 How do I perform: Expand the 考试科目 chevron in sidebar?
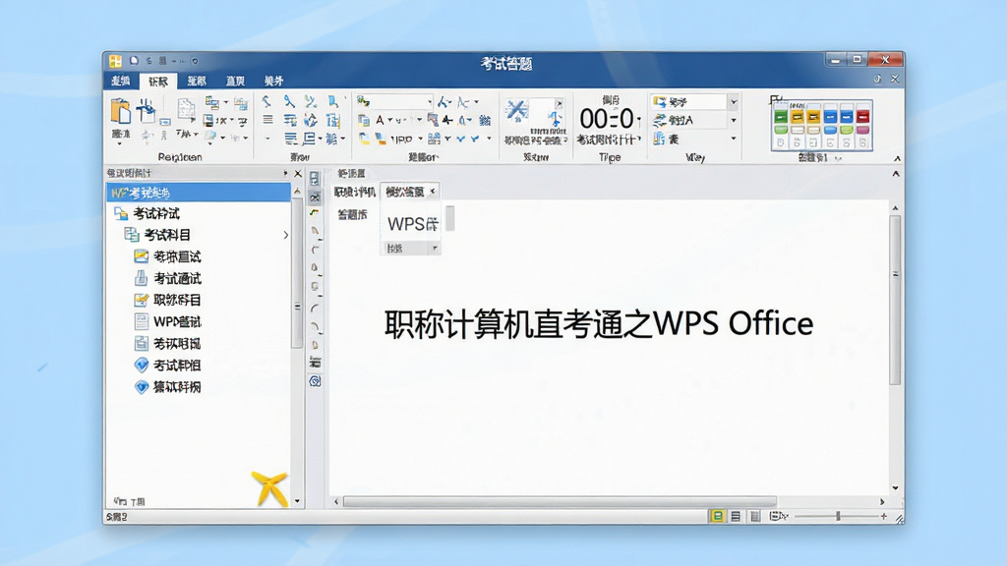coord(286,235)
